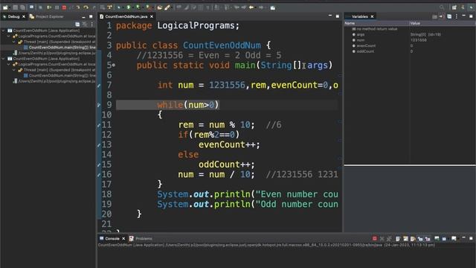The image size is (476, 268).
Task: Open the dropdown arrow beside the New icon
Action: click(10, 7)
